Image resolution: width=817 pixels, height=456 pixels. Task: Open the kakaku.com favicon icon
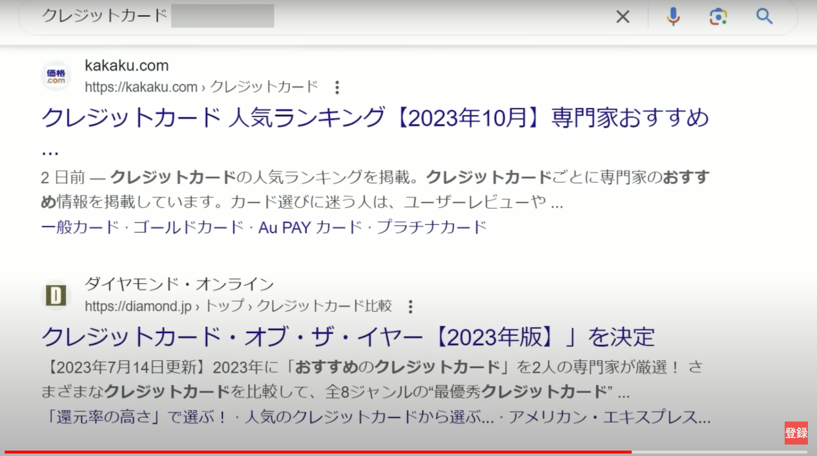56,77
